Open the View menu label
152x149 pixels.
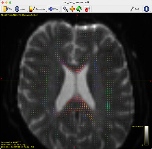coord(56,9)
